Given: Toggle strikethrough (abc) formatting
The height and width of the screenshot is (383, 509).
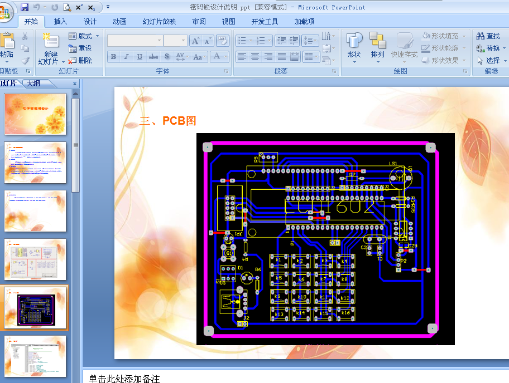Looking at the screenshot, I should click(153, 57).
